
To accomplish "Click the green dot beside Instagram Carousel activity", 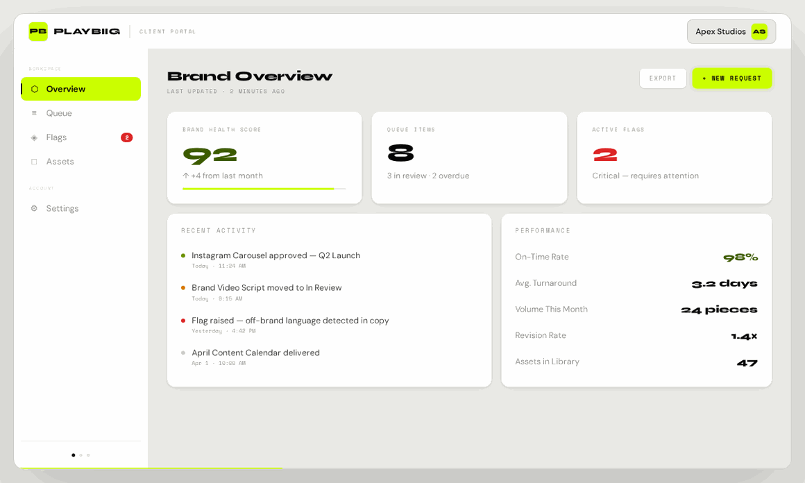I will click(183, 255).
